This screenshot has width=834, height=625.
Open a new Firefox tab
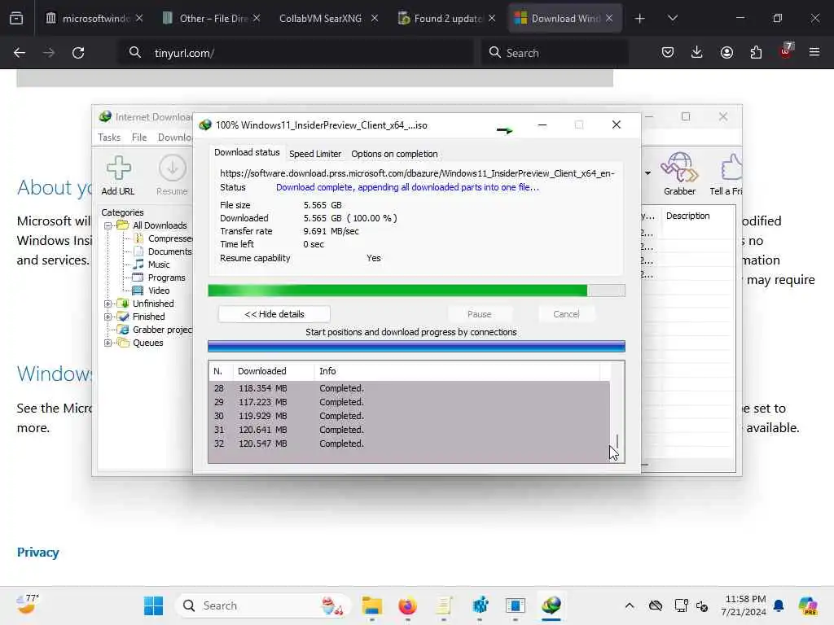pos(639,19)
